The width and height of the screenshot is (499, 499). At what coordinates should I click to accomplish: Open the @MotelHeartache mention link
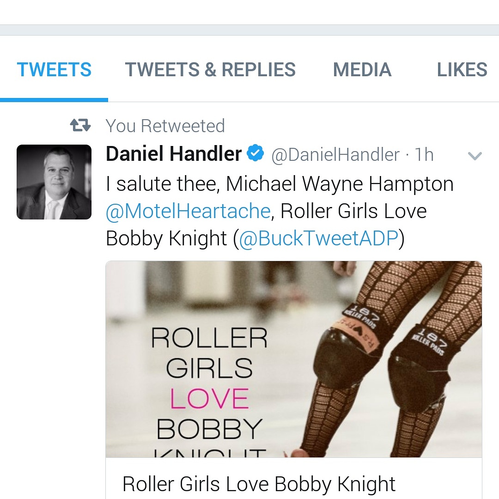click(x=188, y=211)
